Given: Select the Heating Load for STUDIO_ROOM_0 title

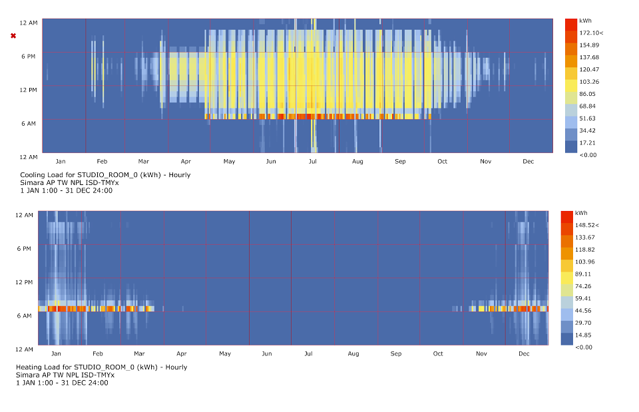Looking at the screenshot, I should pos(101,367).
